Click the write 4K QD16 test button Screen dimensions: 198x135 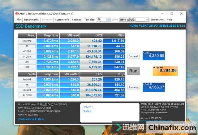tap(27, 95)
